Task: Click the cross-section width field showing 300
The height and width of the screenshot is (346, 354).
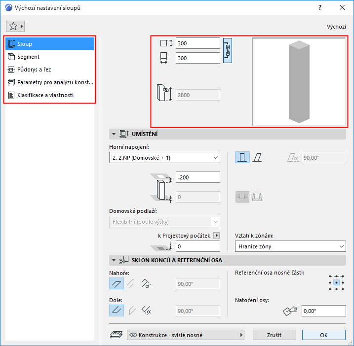Action: (x=198, y=58)
